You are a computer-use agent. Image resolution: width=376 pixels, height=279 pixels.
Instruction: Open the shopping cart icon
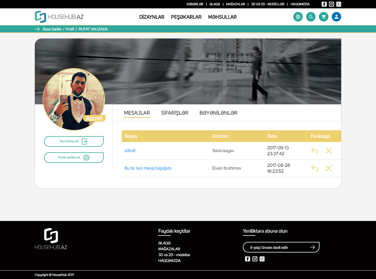pyautogui.click(x=323, y=17)
